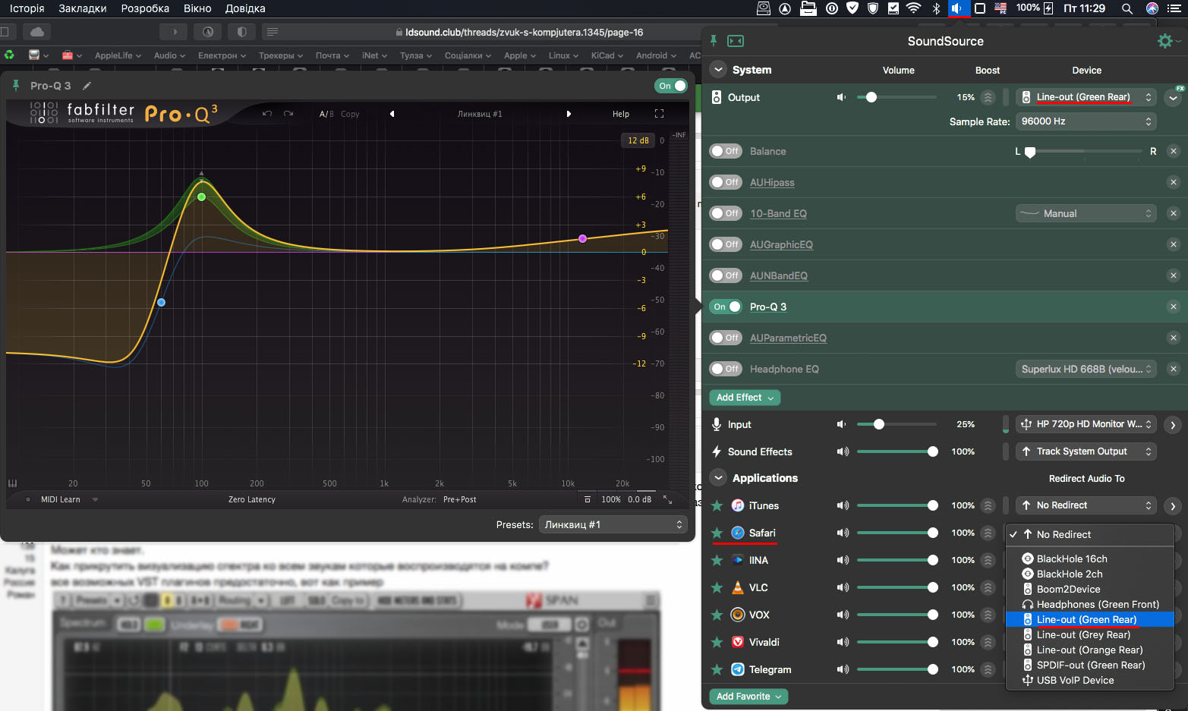Open Закладки menu in menu bar

82,8
